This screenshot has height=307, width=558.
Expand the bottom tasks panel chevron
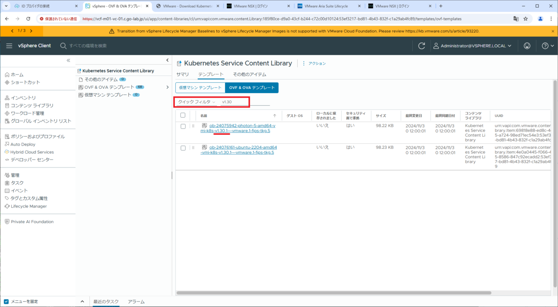click(x=82, y=301)
